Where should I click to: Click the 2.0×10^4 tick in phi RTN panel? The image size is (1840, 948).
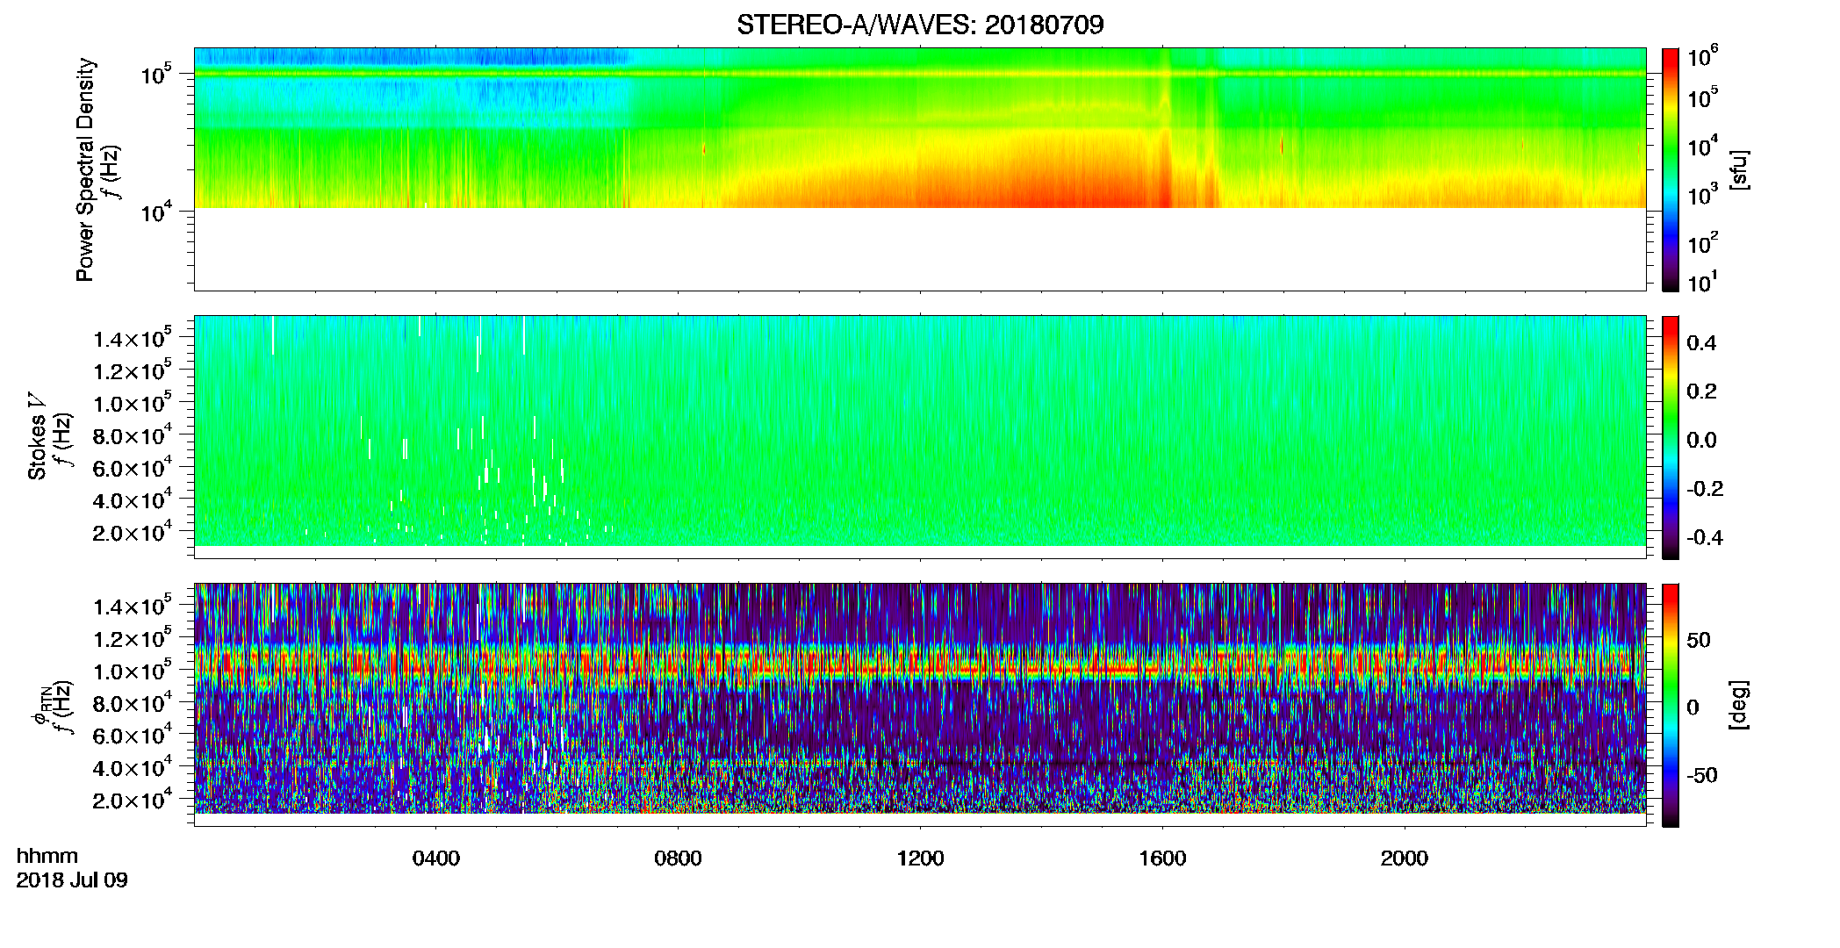pos(133,799)
